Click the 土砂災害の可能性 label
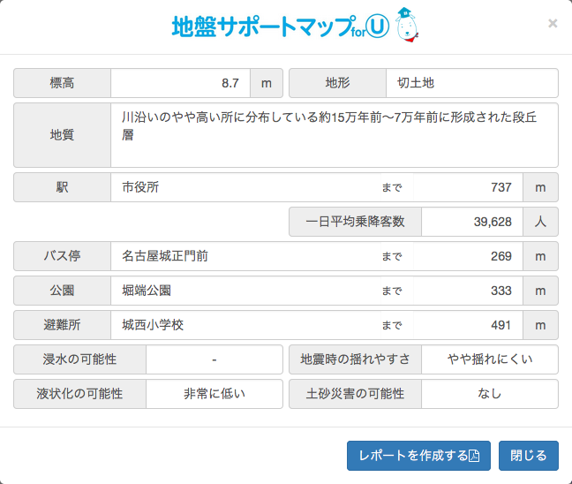 [356, 394]
